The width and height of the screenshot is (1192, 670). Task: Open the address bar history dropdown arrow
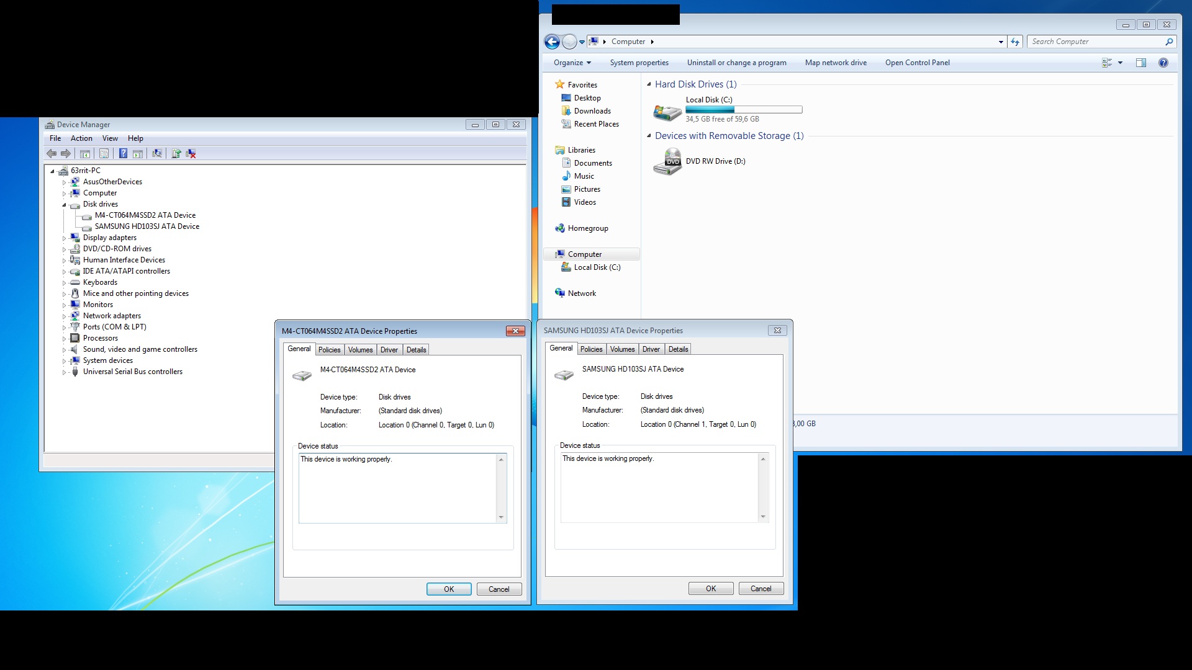[1001, 42]
